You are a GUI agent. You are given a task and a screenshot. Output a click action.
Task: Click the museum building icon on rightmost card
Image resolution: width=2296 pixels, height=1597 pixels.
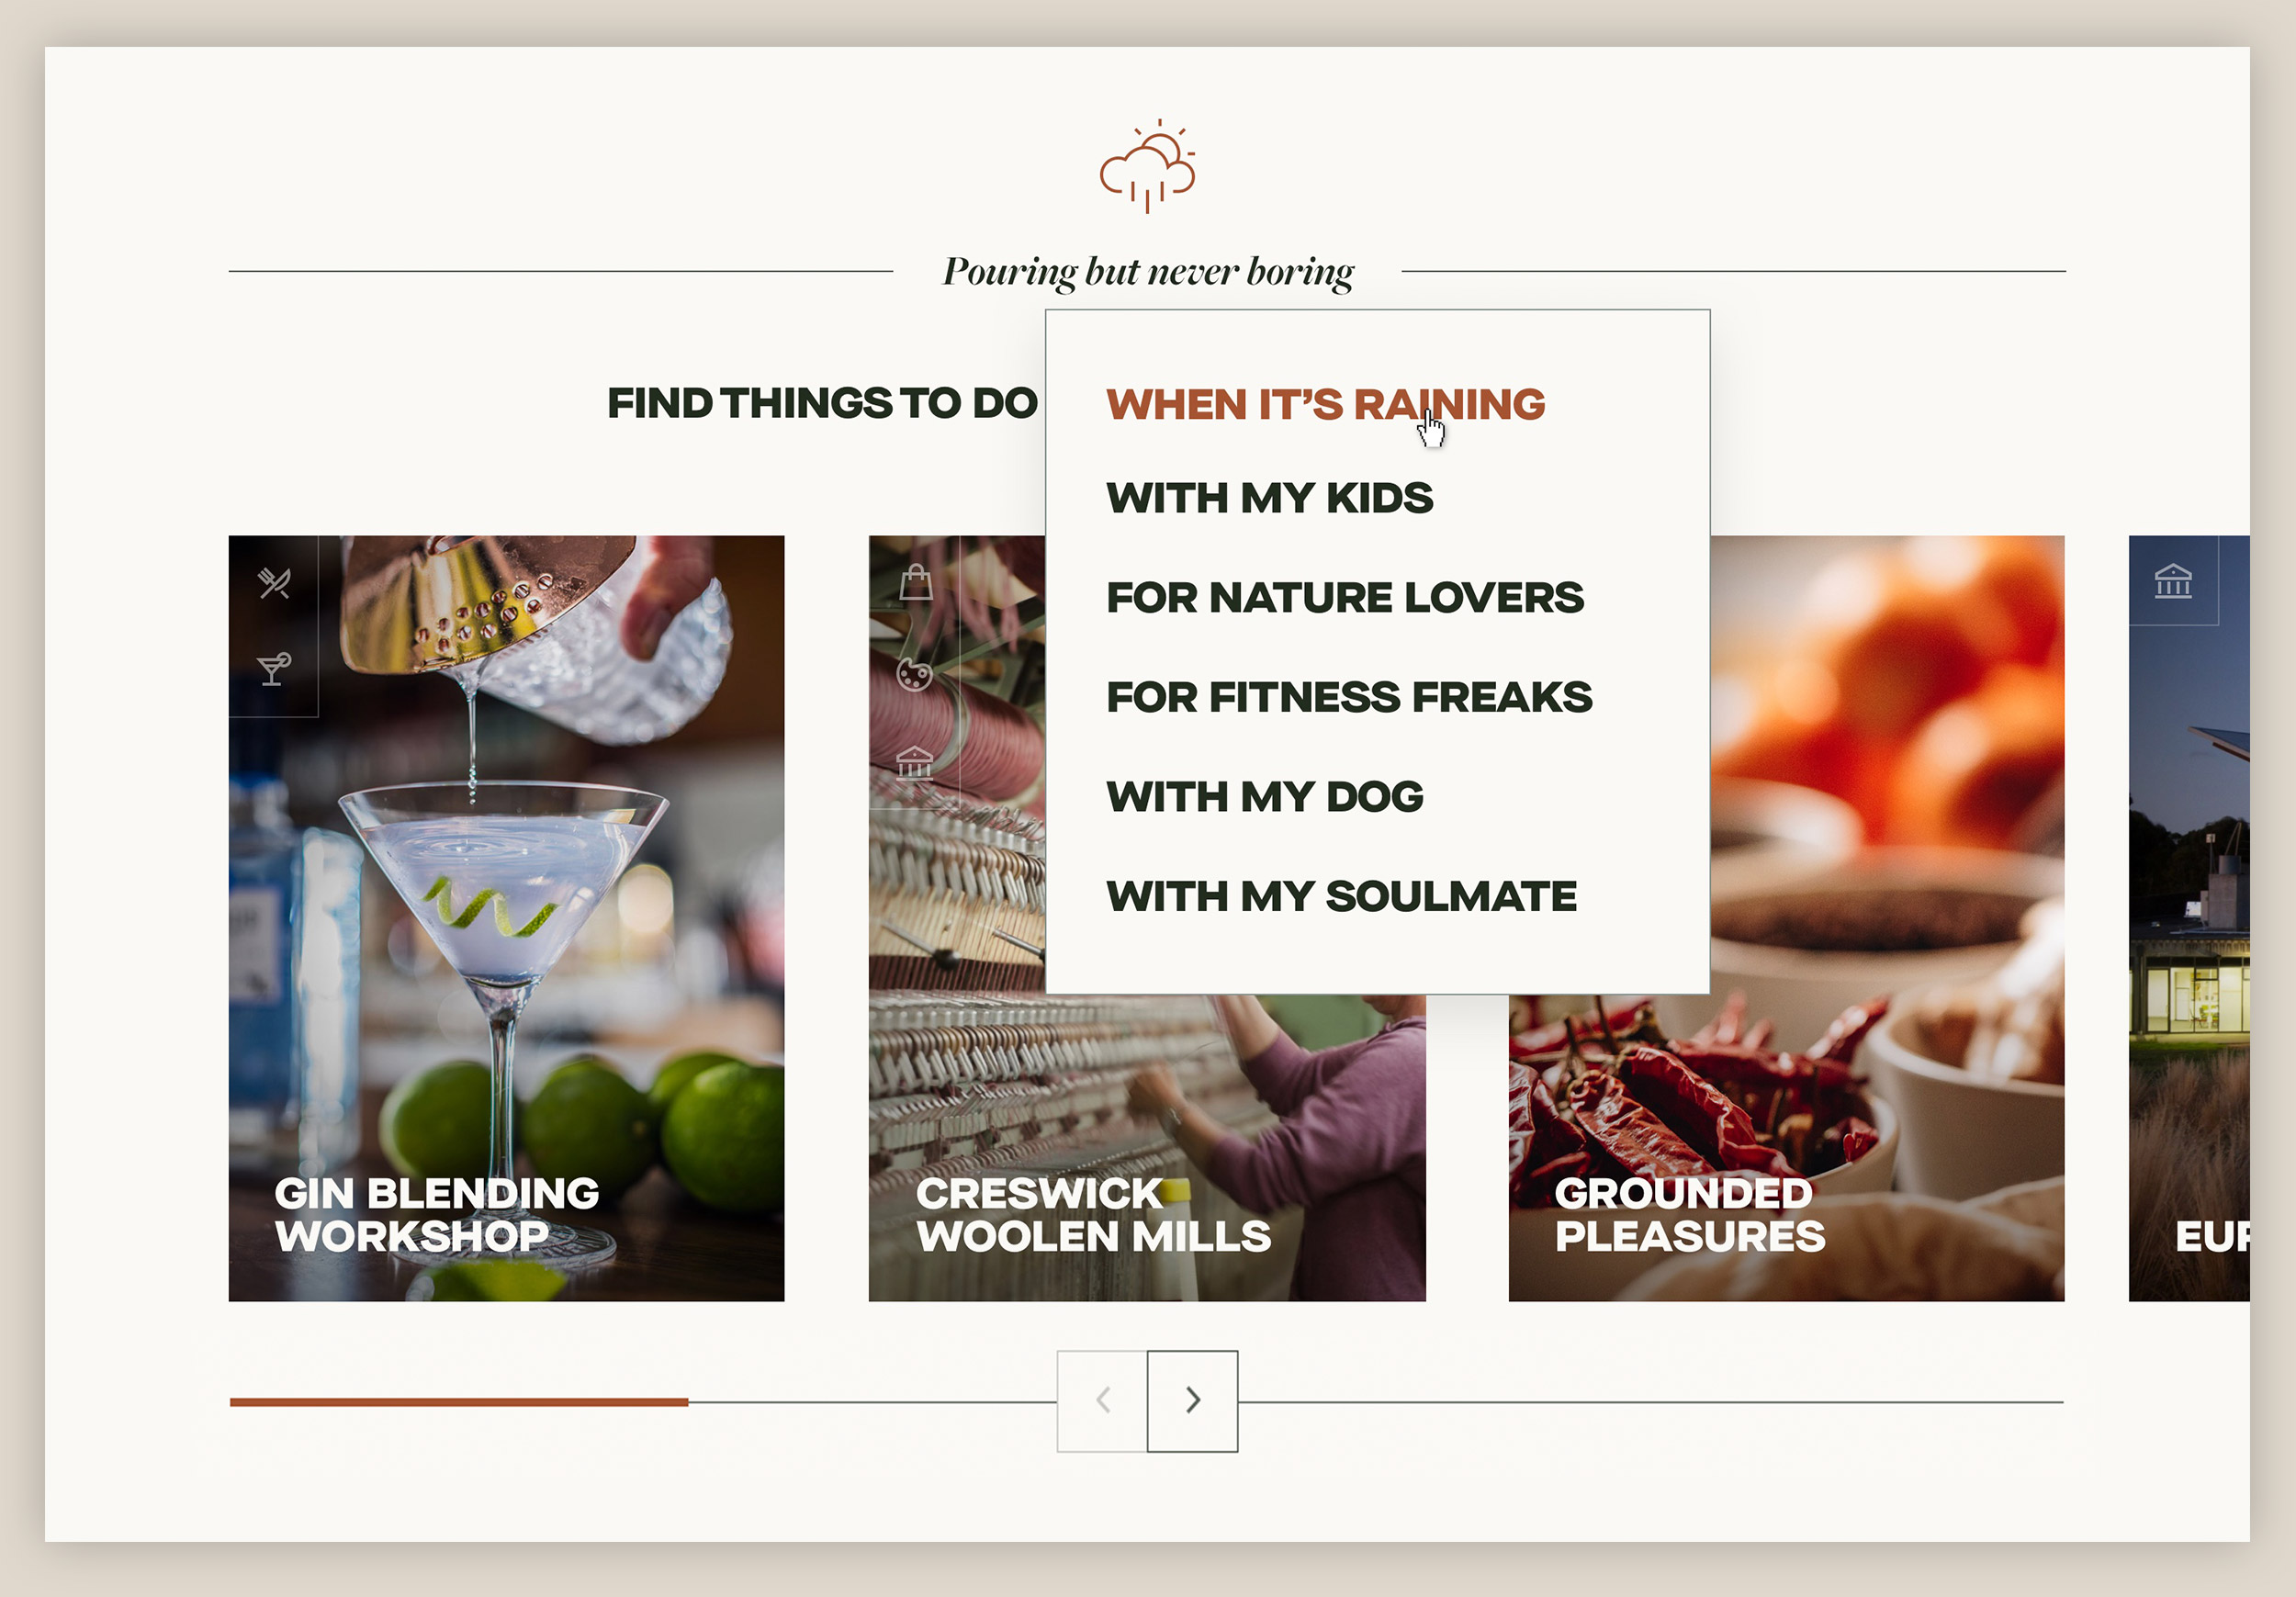[2173, 581]
